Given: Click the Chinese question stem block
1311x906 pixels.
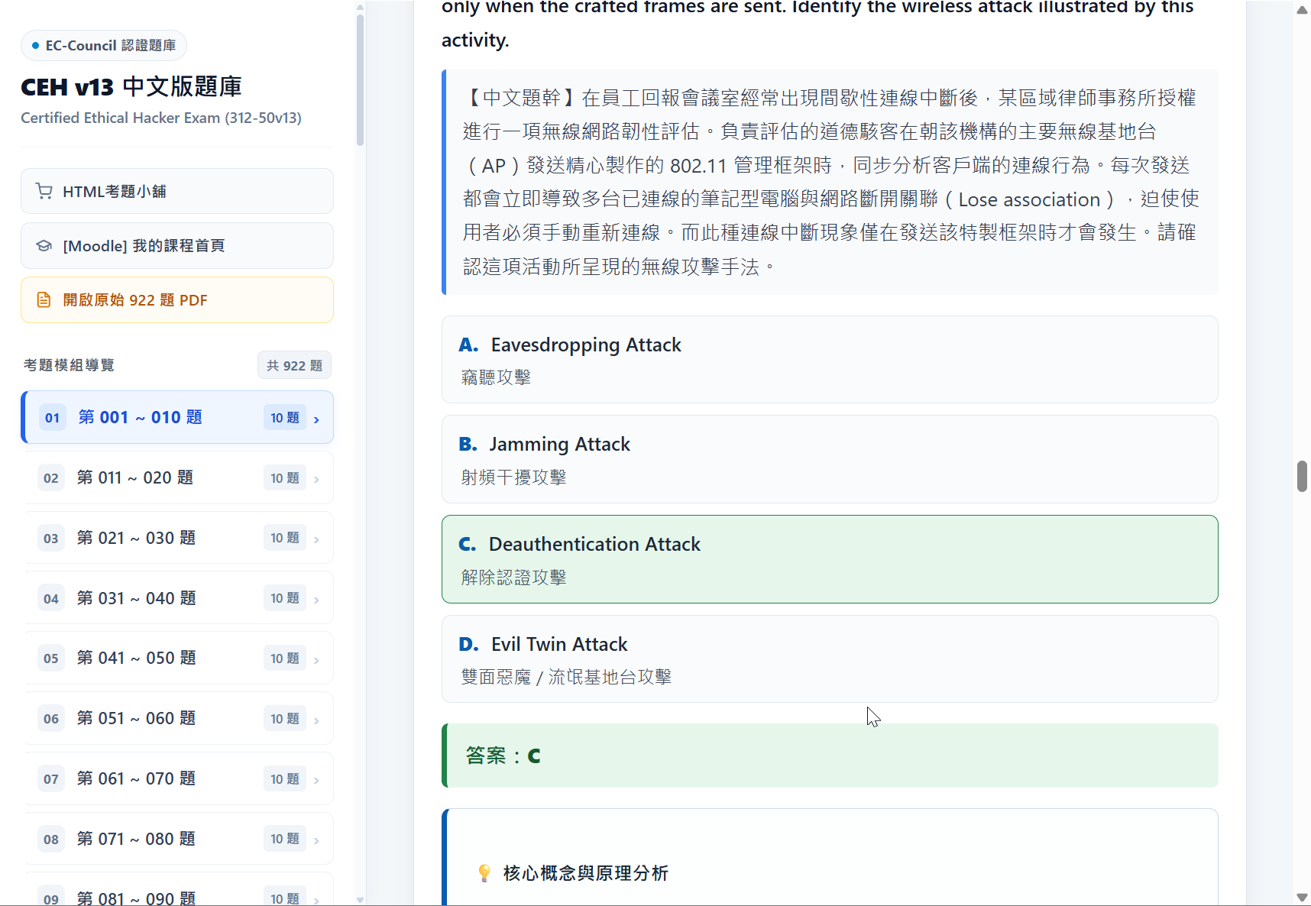Looking at the screenshot, I should click(x=830, y=182).
